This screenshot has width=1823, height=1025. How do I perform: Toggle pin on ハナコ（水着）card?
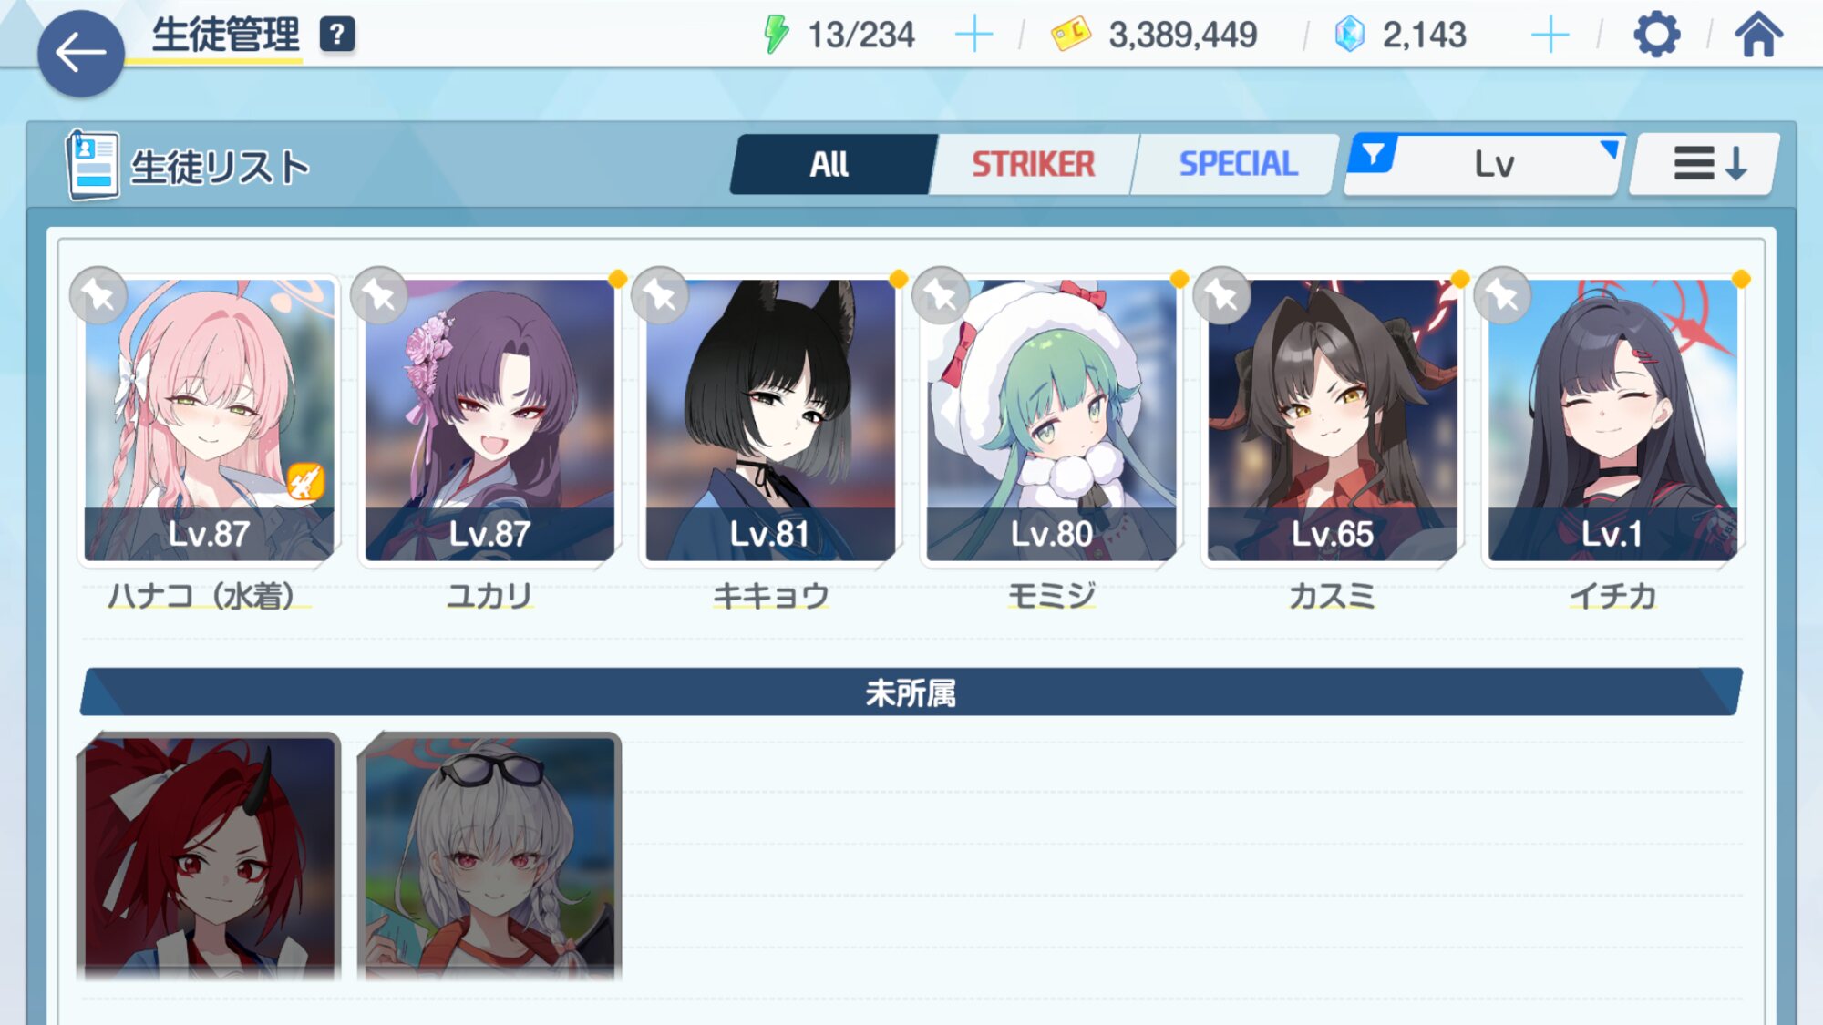click(98, 295)
